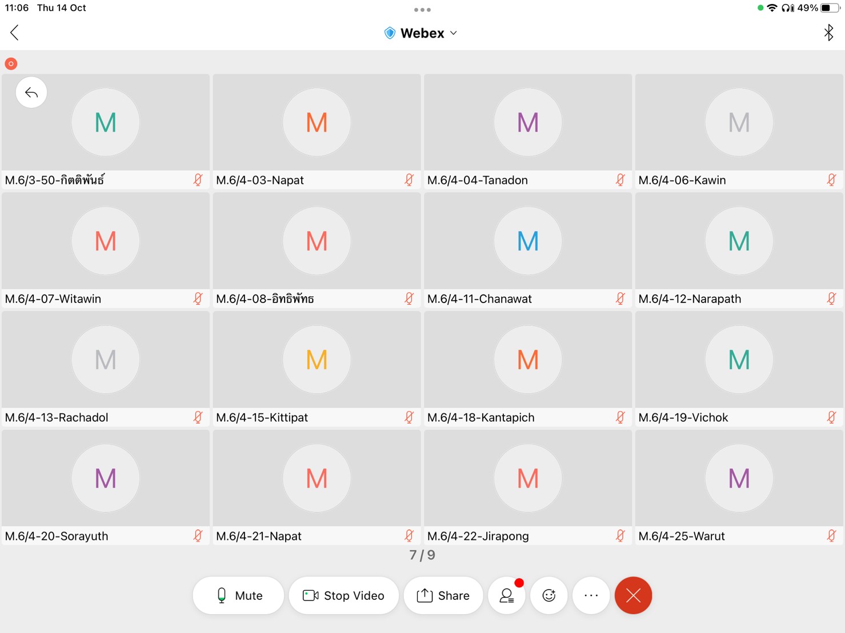The width and height of the screenshot is (845, 633).
Task: Tap the red recording indicator
Action: pos(11,63)
